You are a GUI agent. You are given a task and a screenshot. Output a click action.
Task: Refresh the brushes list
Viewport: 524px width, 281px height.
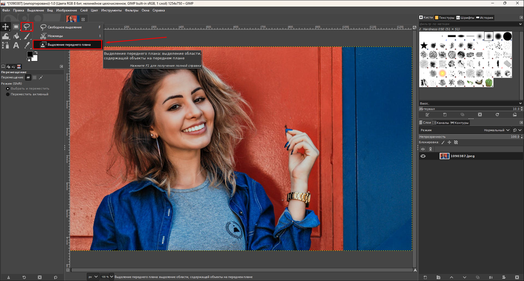[x=497, y=115]
